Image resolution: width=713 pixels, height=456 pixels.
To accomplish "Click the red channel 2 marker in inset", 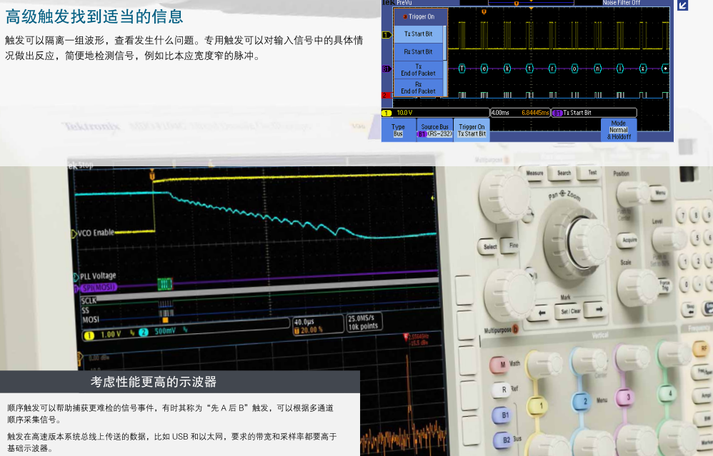I will coord(386,96).
